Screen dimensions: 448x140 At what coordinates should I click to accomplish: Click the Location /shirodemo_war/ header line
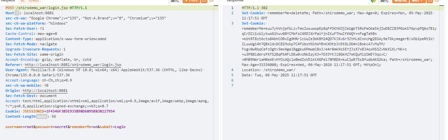click(269, 70)
